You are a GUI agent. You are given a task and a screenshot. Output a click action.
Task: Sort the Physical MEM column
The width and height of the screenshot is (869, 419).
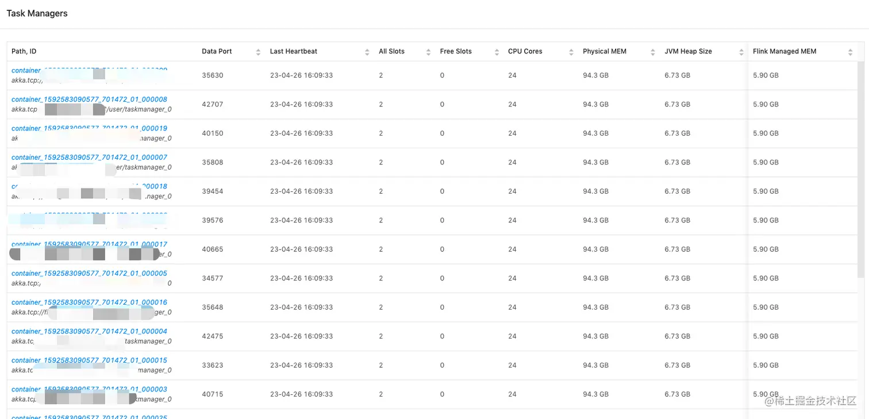652,51
